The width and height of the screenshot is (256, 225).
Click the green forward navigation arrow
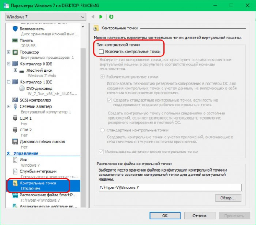click(x=101, y=17)
